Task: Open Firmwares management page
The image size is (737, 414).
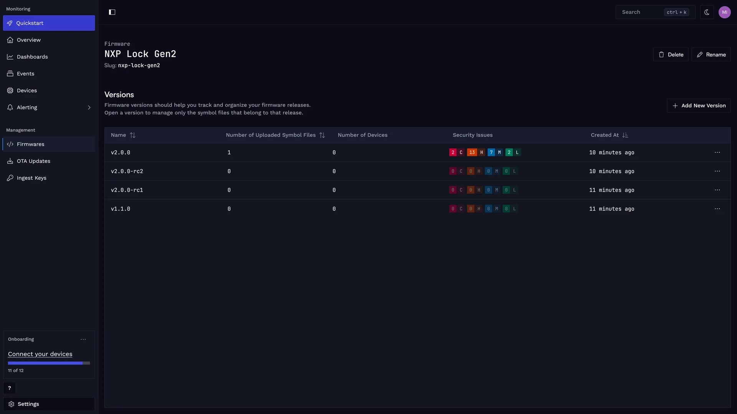Action: (x=49, y=144)
